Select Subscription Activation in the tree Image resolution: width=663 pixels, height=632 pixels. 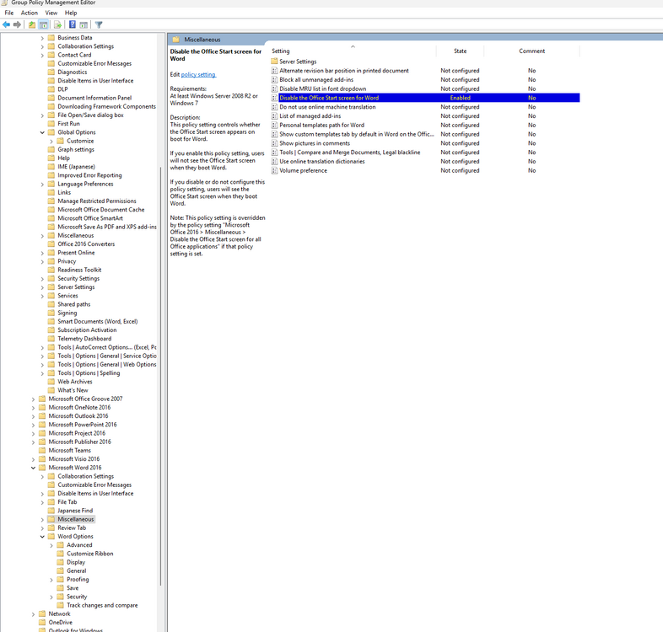pos(87,330)
